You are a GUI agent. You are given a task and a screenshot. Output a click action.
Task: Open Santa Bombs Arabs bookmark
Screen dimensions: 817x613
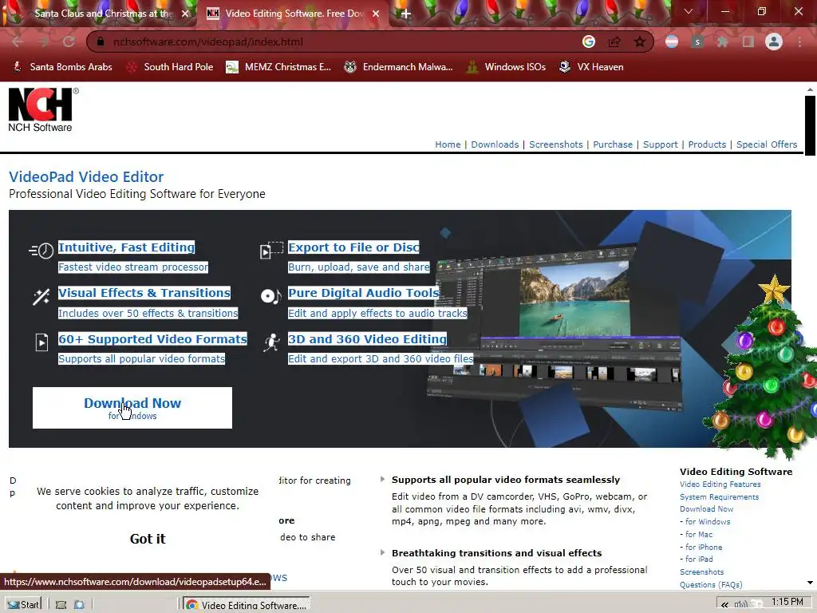62,67
